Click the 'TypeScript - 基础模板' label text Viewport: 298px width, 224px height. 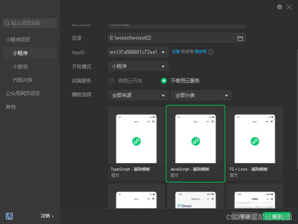pos(131,169)
